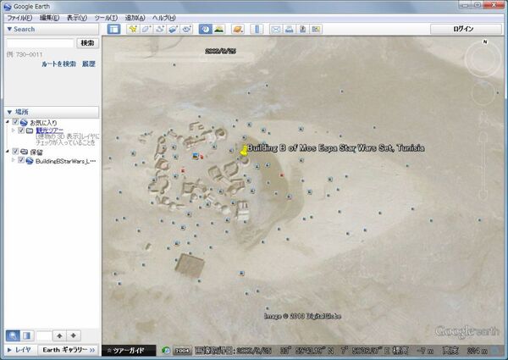Toggle the 保留 checkbox
This screenshot has width=508, height=360.
coord(15,152)
